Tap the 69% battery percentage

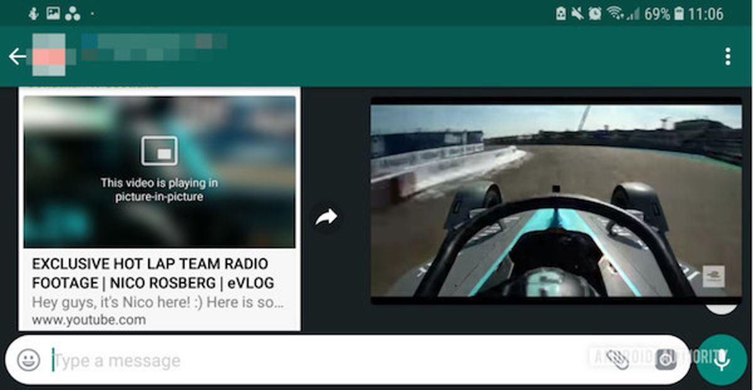pyautogui.click(x=657, y=14)
